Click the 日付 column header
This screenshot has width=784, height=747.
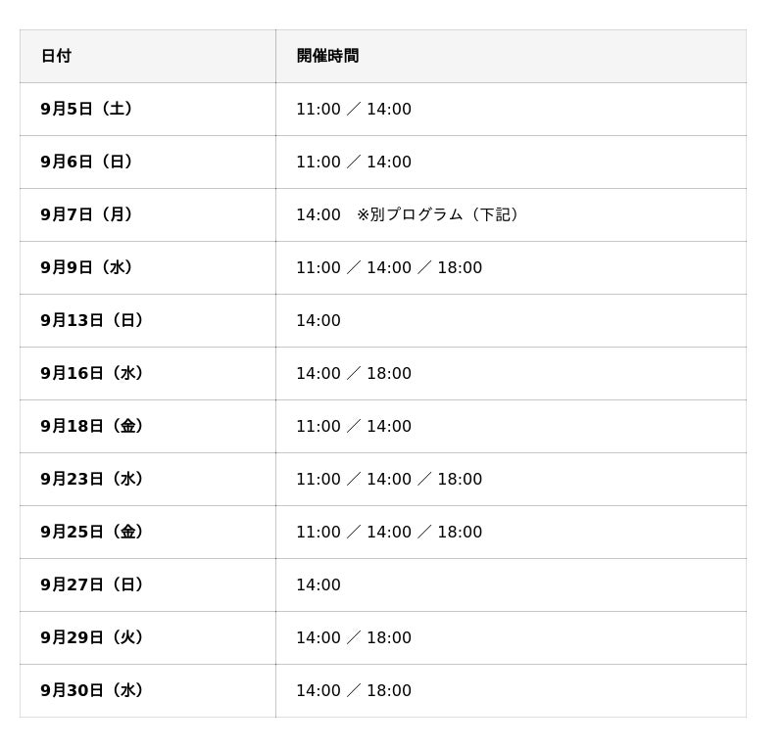tap(148, 56)
